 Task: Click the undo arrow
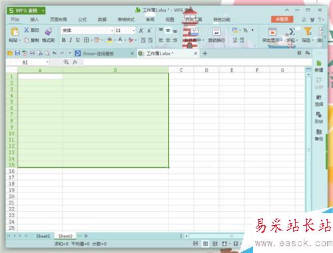(55, 53)
